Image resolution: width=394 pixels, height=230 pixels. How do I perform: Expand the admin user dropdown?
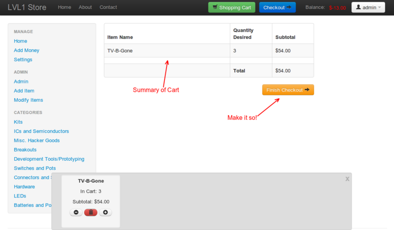coord(368,7)
